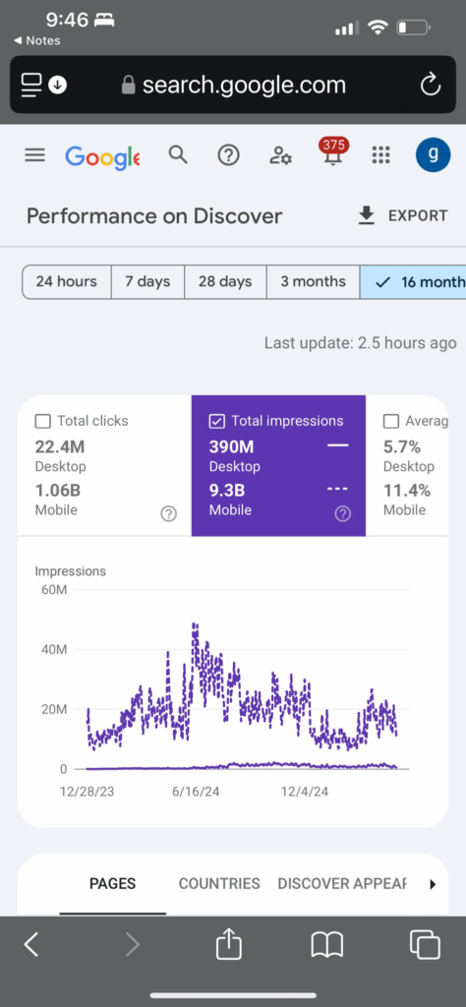Screen dimensions: 466x1007
Task: Open Safari bookmarks book icon
Action: (327, 945)
